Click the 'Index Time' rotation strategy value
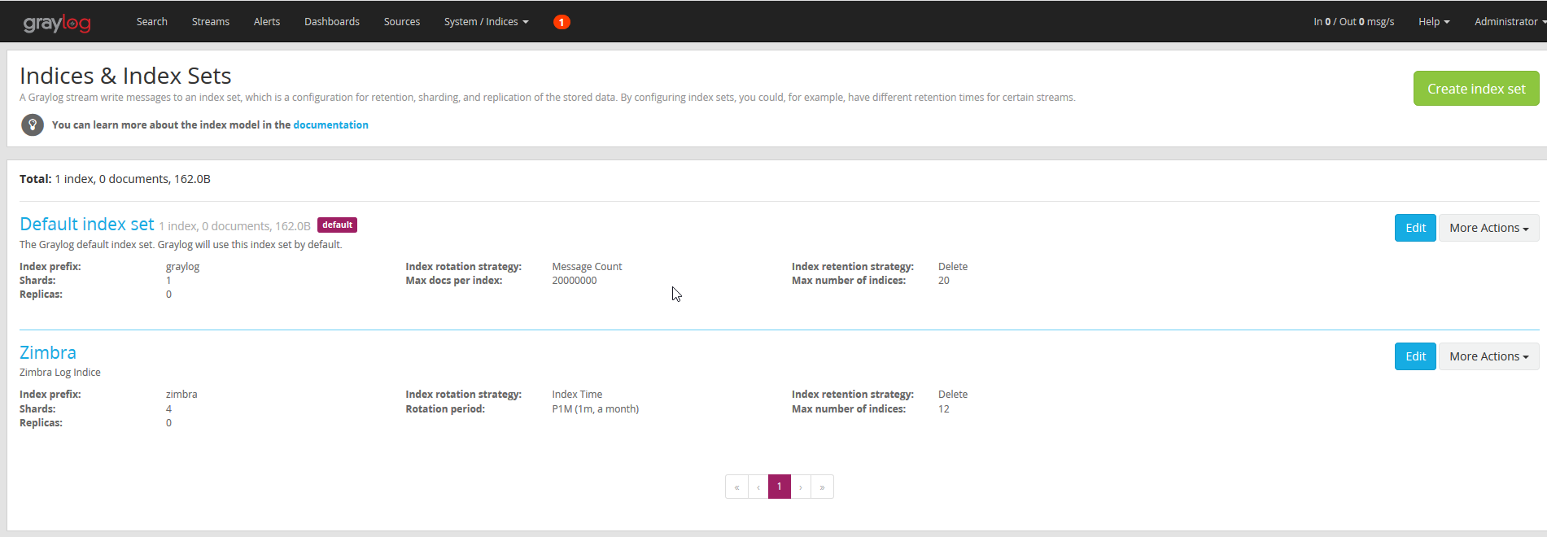Viewport: 1547px width, 537px height. coord(577,395)
